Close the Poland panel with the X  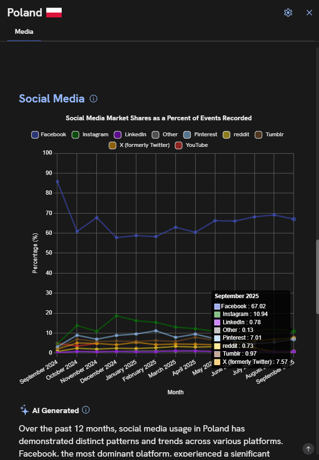[309, 13]
